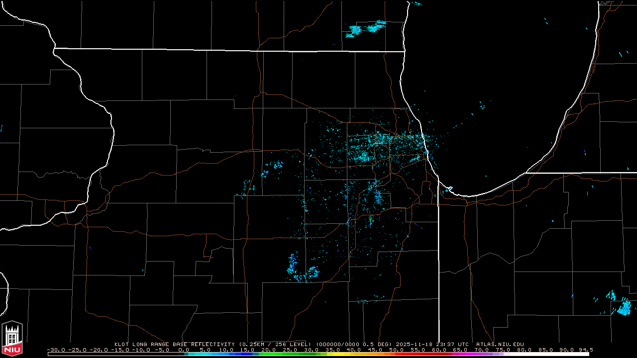Click the ATLAS.NIU.EDU text link
This screenshot has width=637, height=358.
tap(500, 344)
